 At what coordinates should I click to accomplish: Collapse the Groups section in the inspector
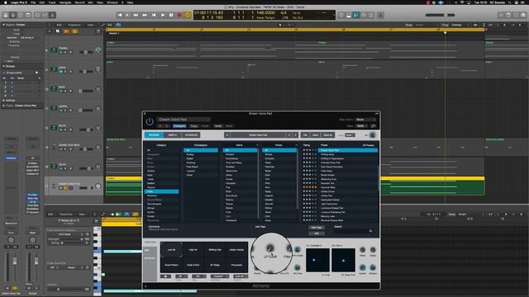3,66
